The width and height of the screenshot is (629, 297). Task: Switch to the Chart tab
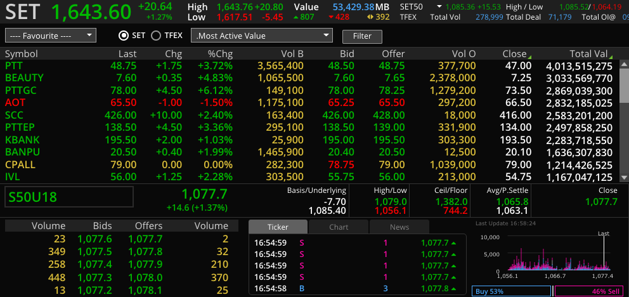339,227
